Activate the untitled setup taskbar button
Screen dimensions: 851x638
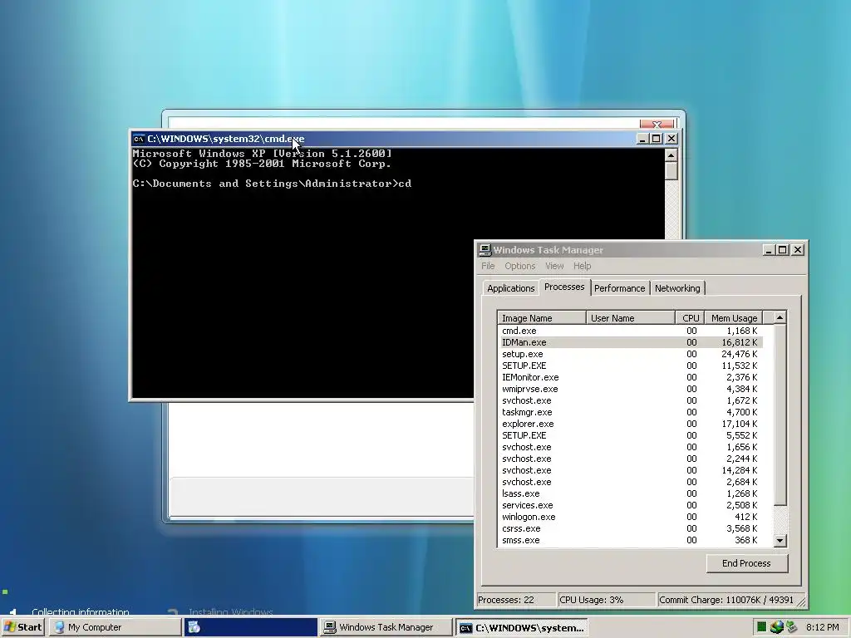tap(250, 627)
